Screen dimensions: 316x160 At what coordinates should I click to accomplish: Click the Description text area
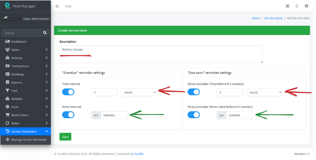tap(161, 54)
